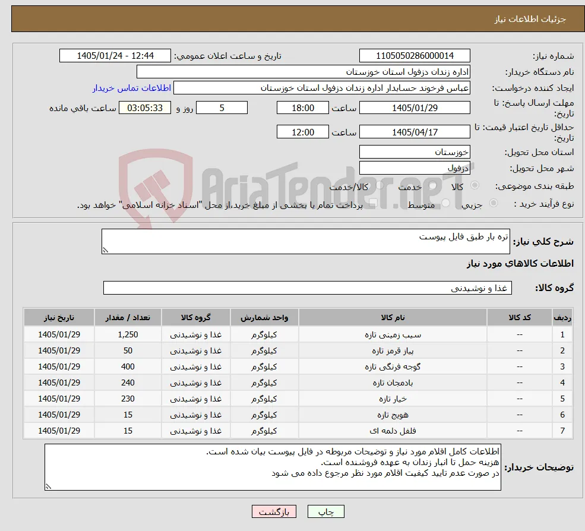
Task: Click the بازگشت back button
Action: point(274,511)
